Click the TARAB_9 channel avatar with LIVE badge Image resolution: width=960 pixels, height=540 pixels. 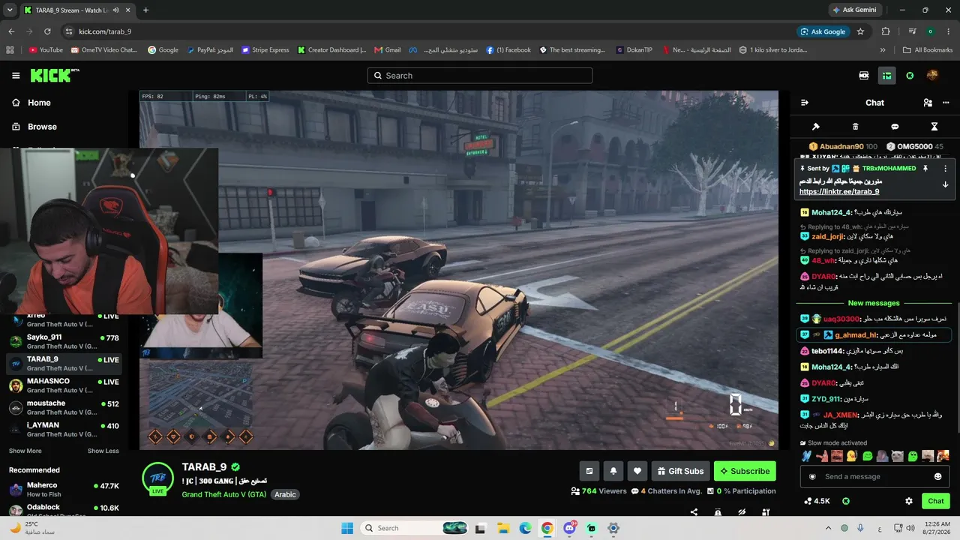[x=157, y=478]
